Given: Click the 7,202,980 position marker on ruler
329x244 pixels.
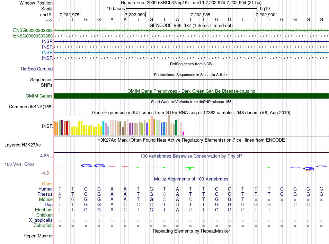Looking at the screenshot, I should pos(135,15).
